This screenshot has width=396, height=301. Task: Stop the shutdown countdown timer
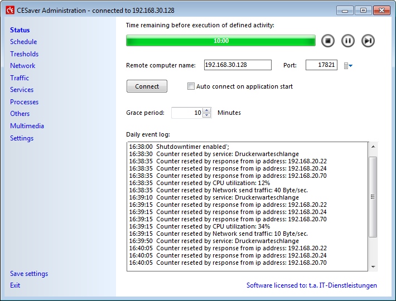pos(328,41)
